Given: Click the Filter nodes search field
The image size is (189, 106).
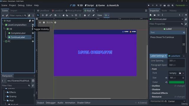Looking at the screenshot, I should click(18, 16).
